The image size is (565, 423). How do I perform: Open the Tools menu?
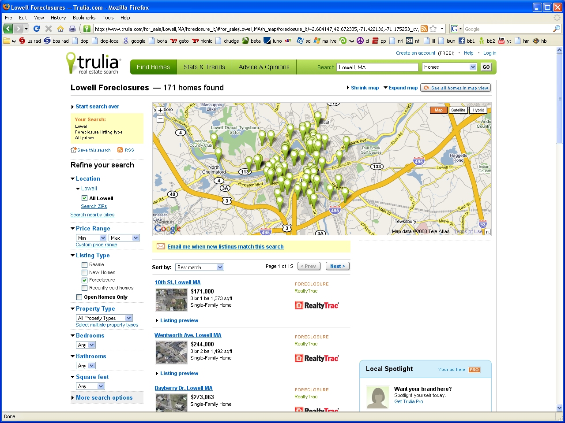[x=108, y=18]
